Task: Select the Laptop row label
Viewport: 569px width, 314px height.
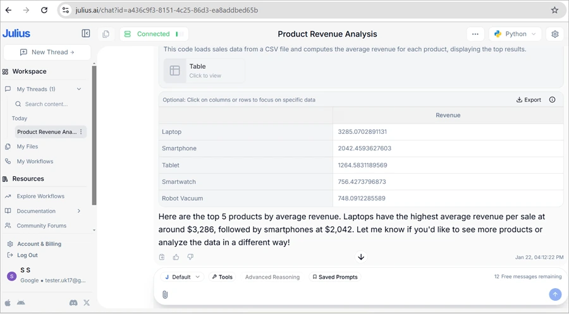Action: tap(171, 132)
